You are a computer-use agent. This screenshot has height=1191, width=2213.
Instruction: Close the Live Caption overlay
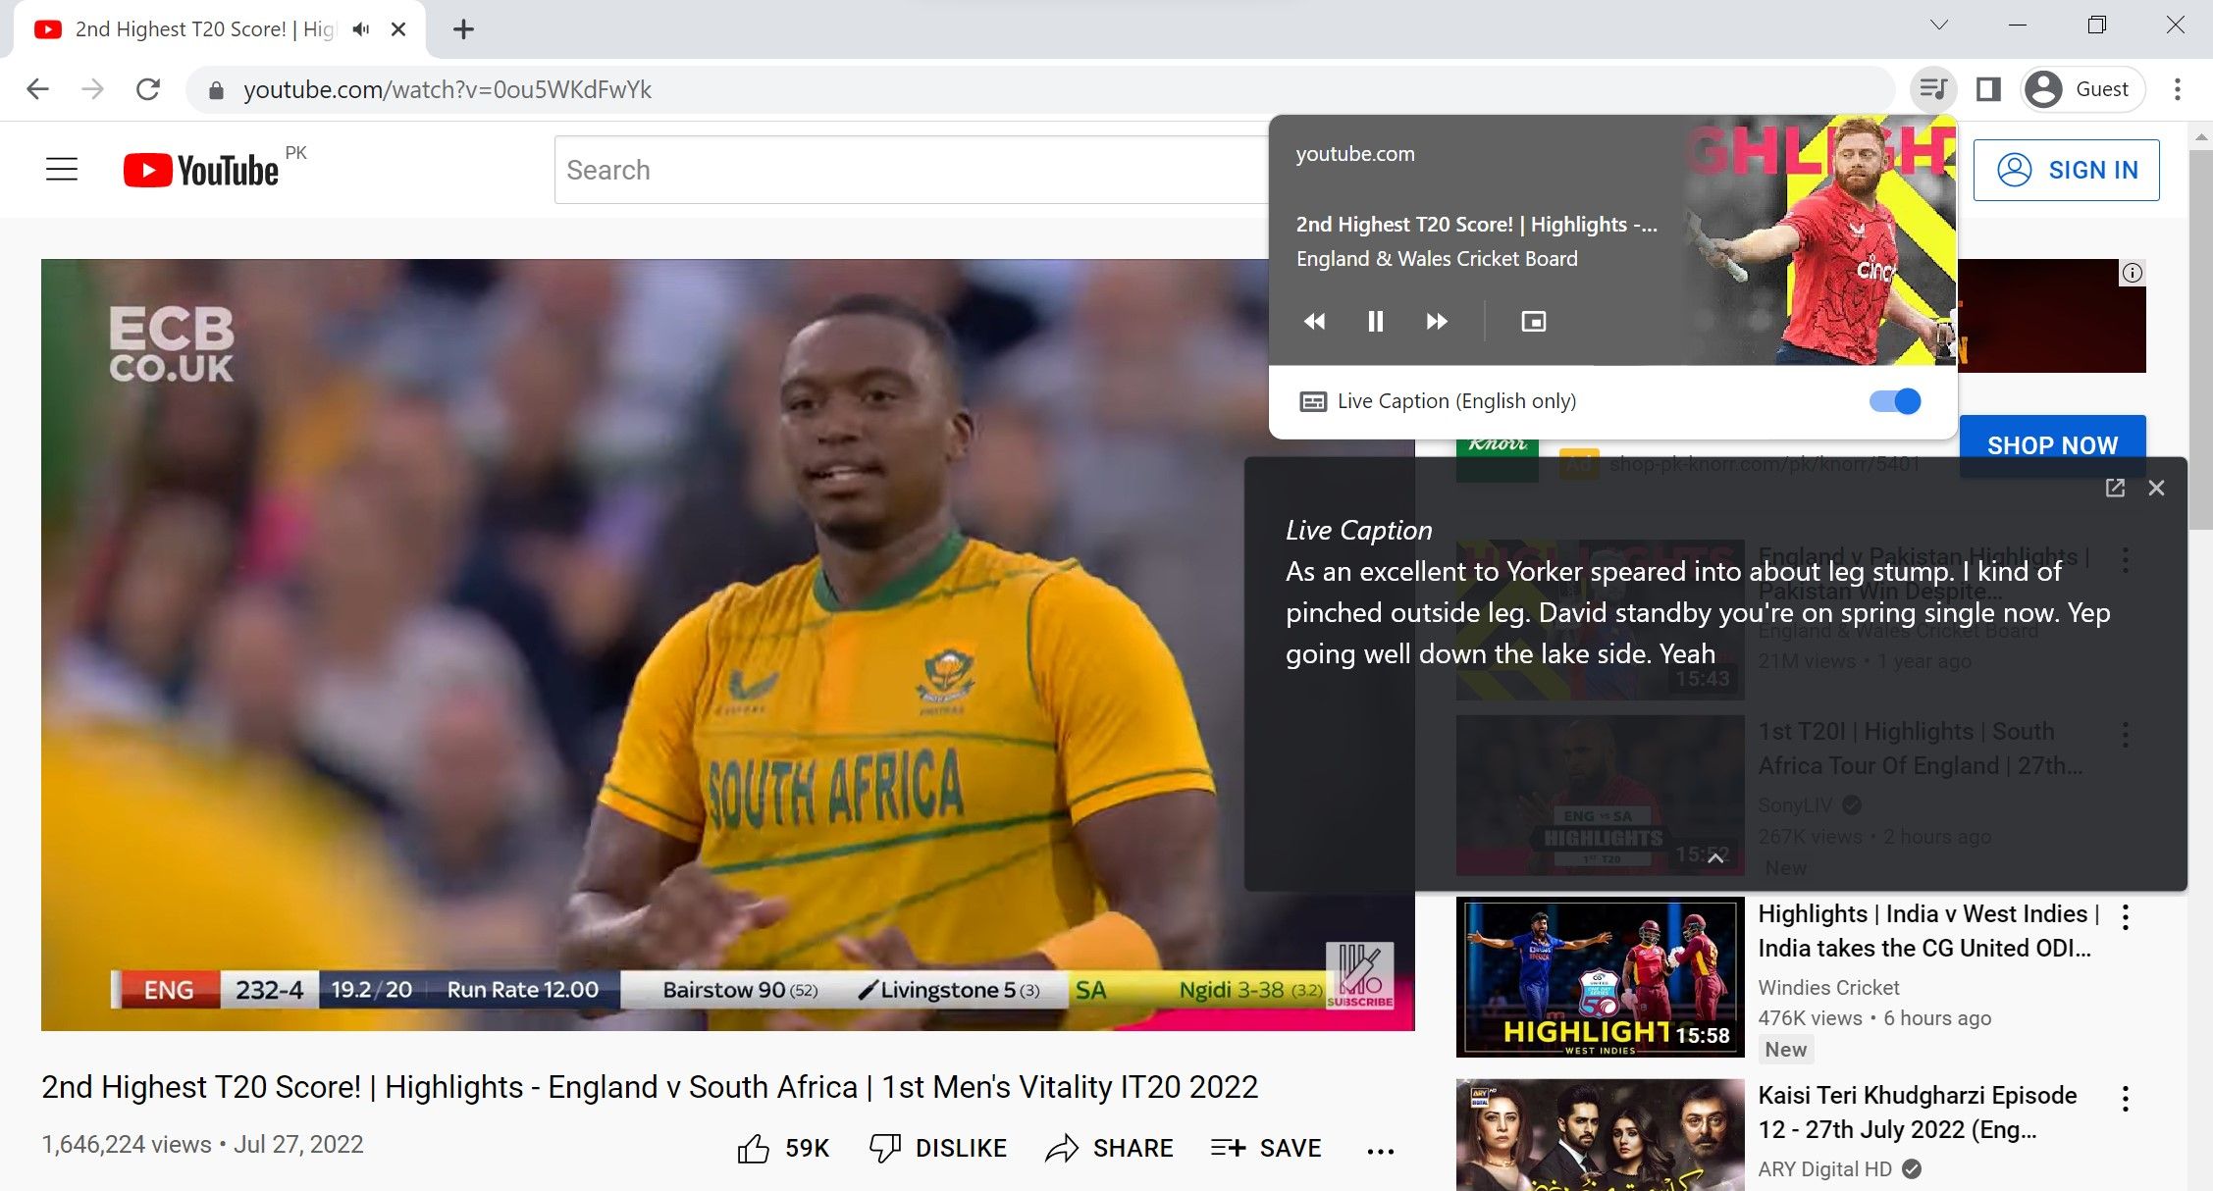click(2156, 488)
